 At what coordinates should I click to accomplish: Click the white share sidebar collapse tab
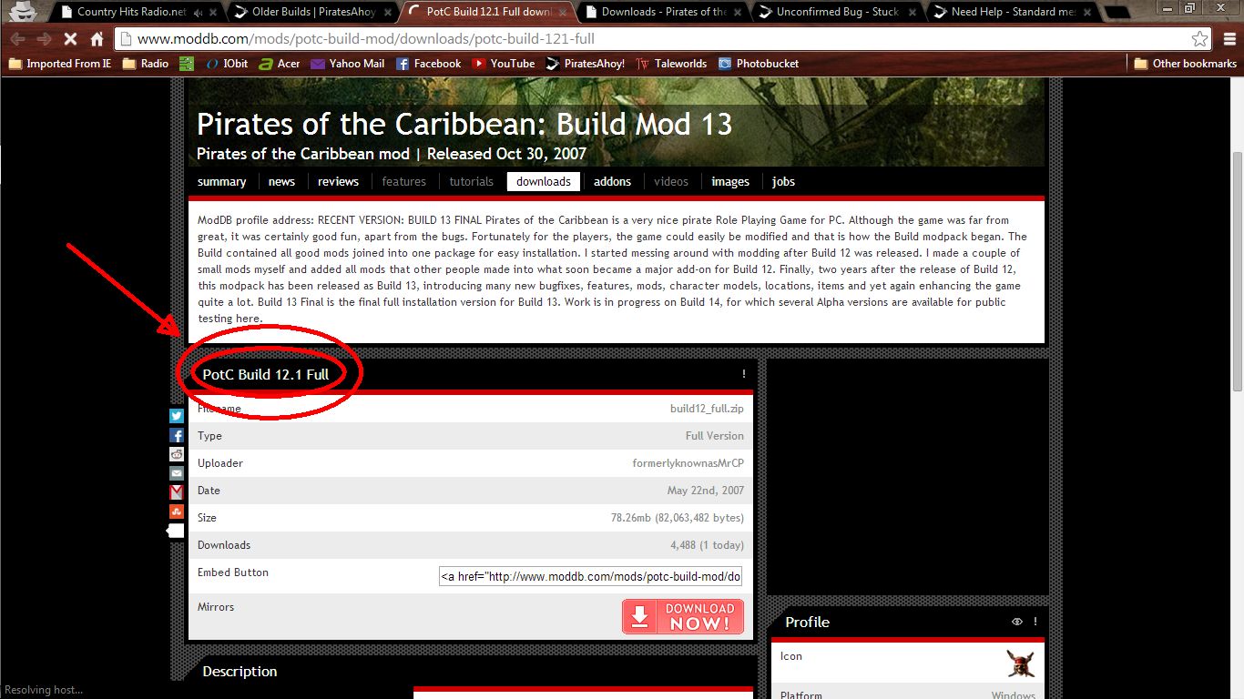click(x=176, y=530)
